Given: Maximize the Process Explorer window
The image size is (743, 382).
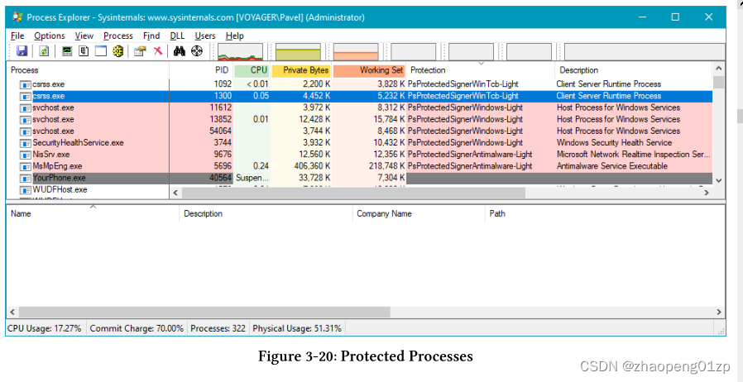Looking at the screenshot, I should coord(675,17).
